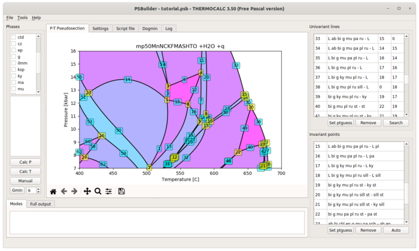Click Auto under invariant points
Viewport: 419px width, 251px height.
396,230
